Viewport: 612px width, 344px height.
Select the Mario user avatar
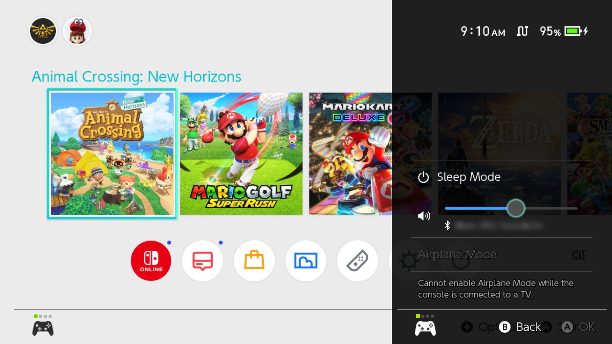point(77,31)
